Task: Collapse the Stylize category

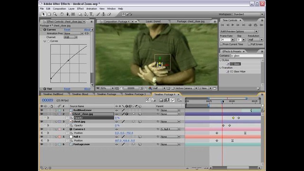Action: [220, 60]
